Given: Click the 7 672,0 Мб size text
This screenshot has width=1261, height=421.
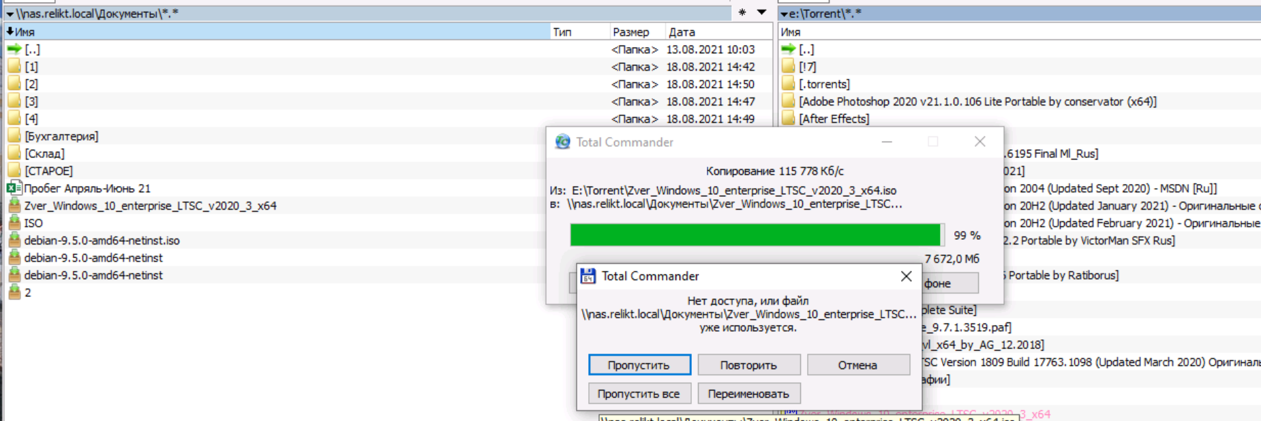Looking at the screenshot, I should point(952,259).
